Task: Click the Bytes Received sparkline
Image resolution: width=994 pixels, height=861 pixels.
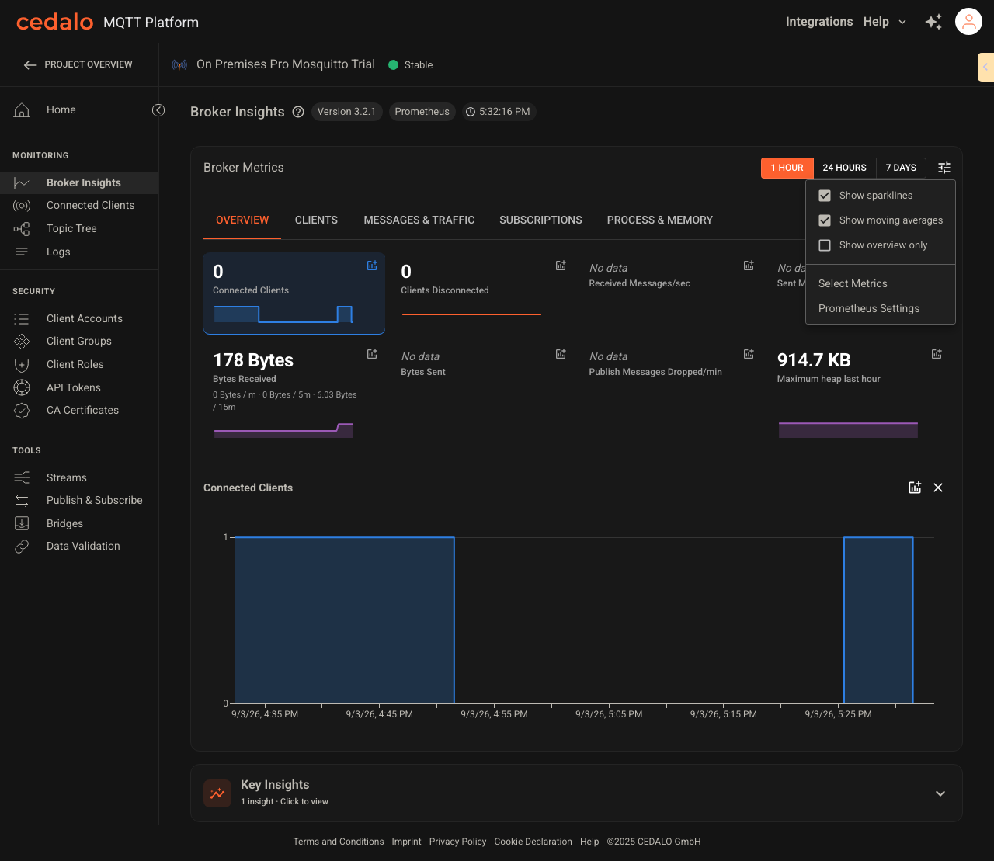Action: pos(283,430)
